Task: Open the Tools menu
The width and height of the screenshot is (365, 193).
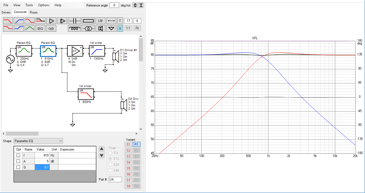Action: 29,5
